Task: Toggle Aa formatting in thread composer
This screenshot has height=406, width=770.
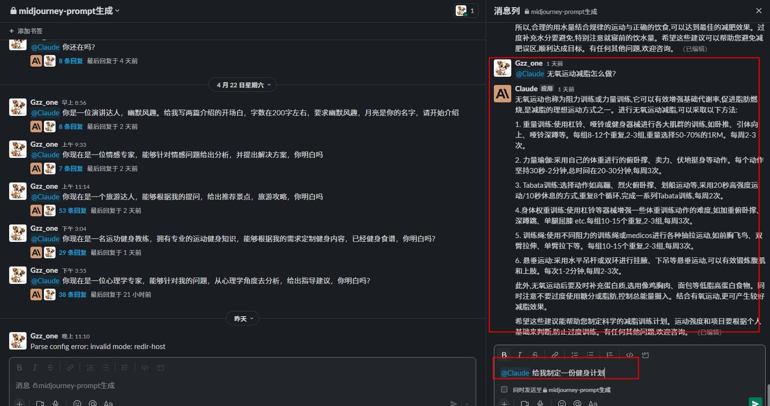Action: [x=593, y=403]
